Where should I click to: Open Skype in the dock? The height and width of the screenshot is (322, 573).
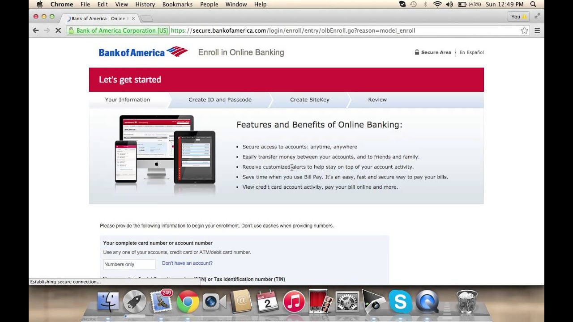coord(400,302)
